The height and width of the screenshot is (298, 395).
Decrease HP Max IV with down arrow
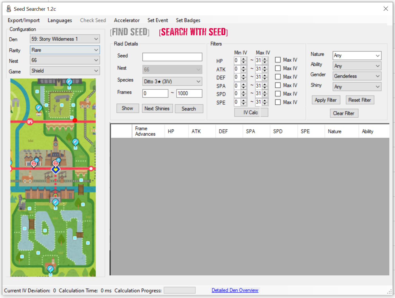[x=265, y=62]
